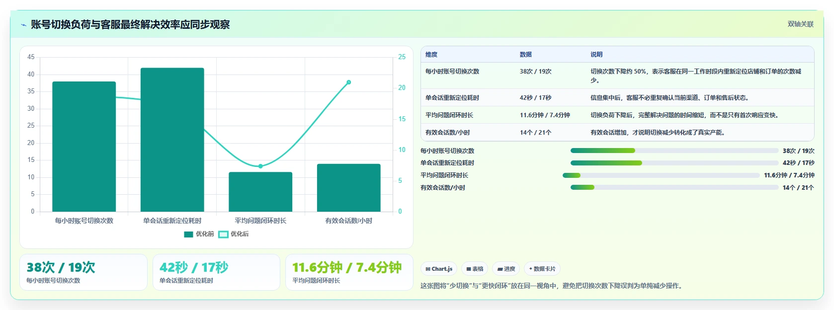
Task: Click the card title 账号切换负荷与客服最终解决效率应同步观察
Action: click(x=130, y=25)
